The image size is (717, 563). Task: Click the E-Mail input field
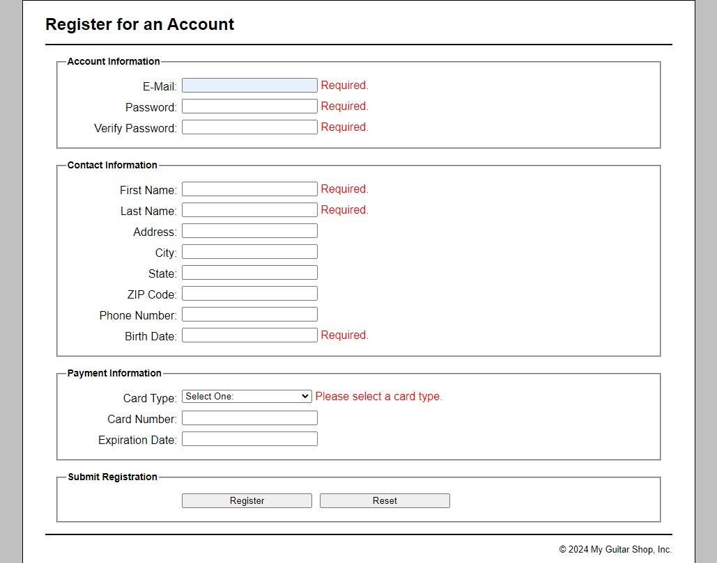point(249,86)
